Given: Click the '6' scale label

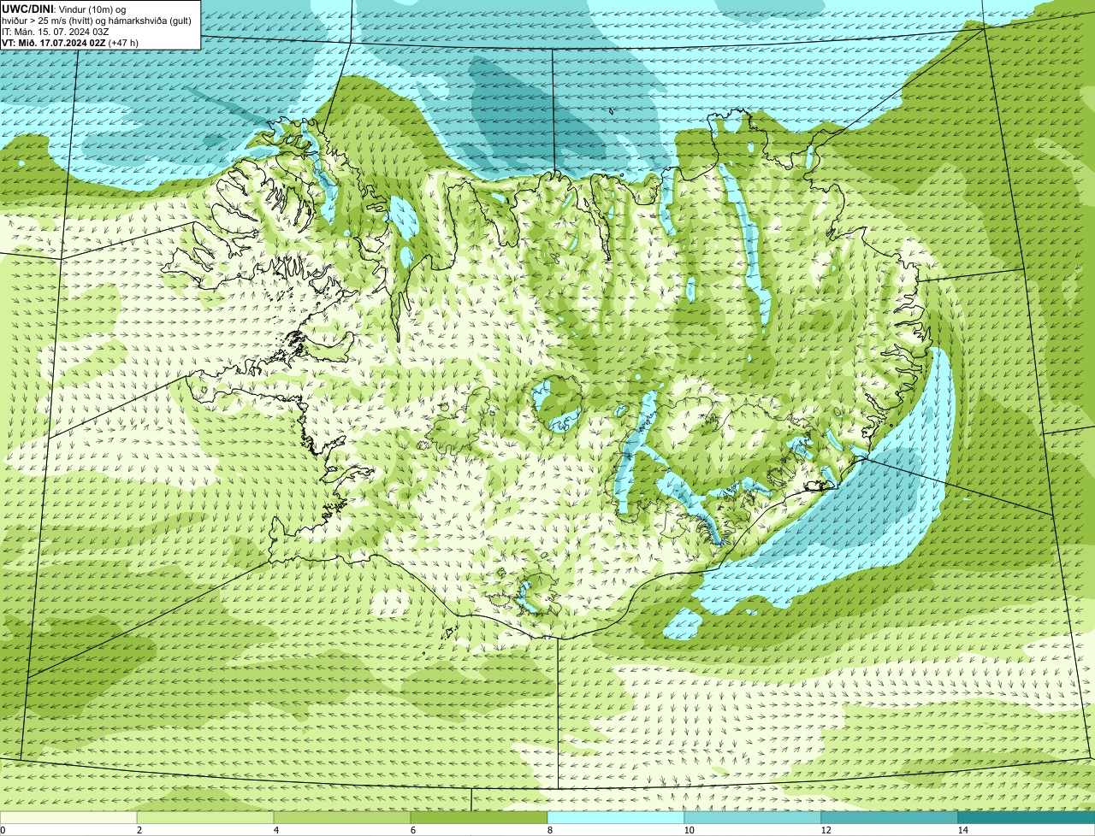Looking at the screenshot, I should 412,830.
